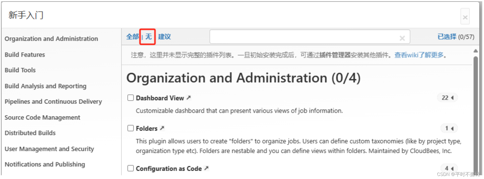Click 建议 to select suggested plugins

click(x=164, y=37)
